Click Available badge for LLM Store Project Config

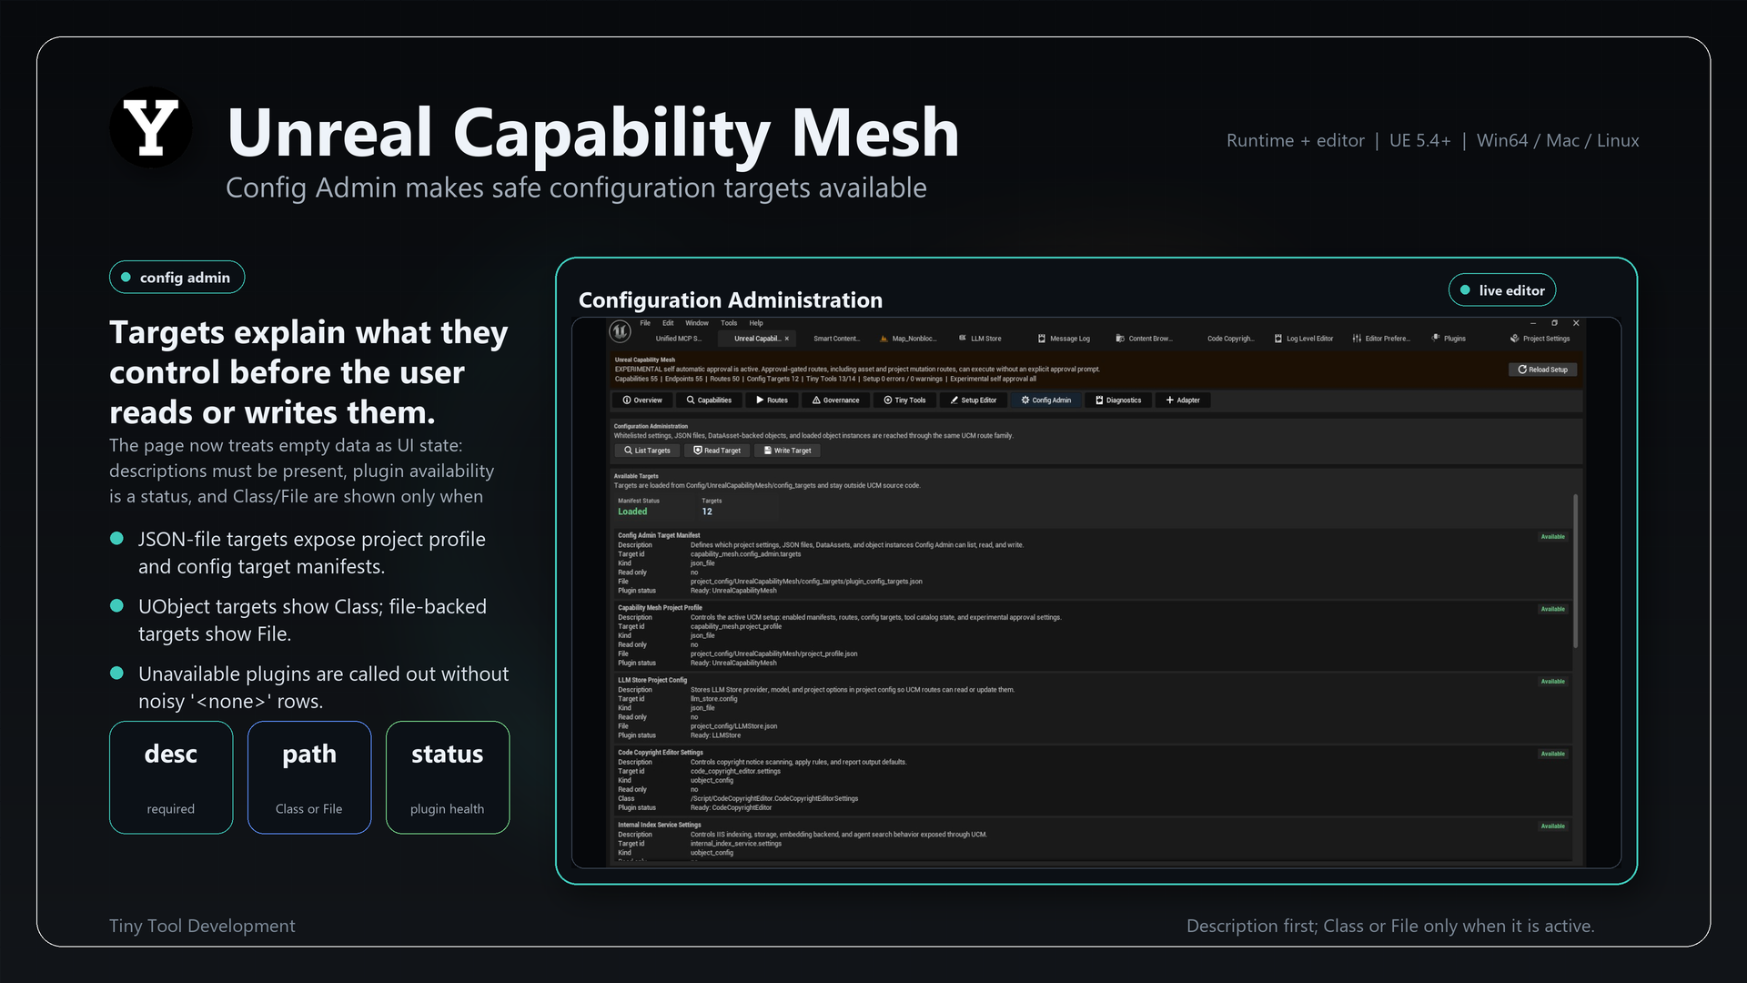[1553, 682]
